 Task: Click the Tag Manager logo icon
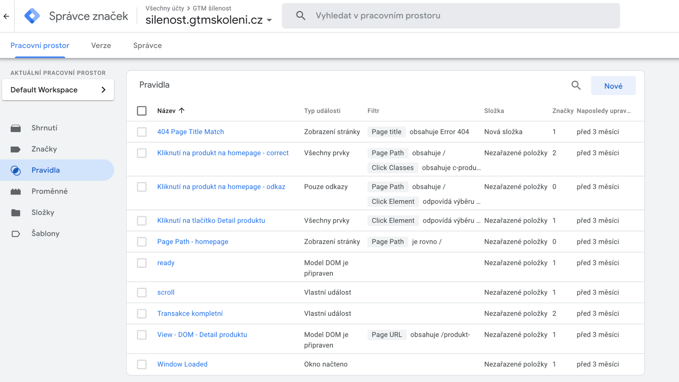coord(32,16)
